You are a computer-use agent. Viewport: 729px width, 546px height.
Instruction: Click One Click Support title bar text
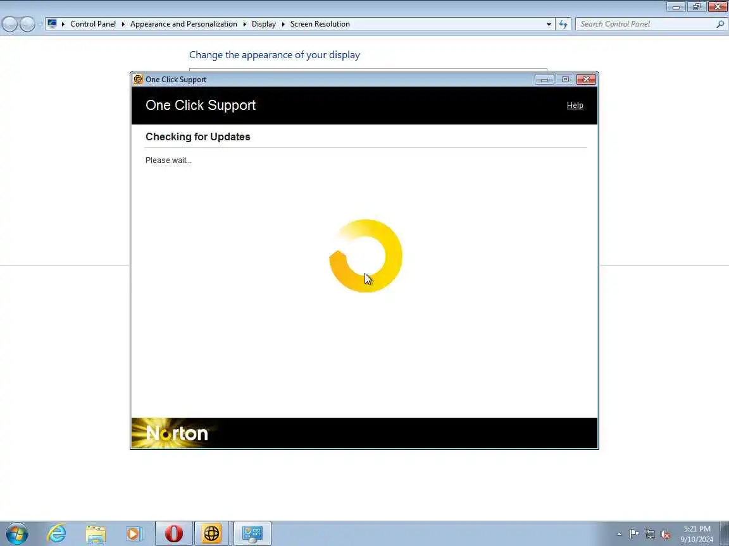(x=176, y=80)
